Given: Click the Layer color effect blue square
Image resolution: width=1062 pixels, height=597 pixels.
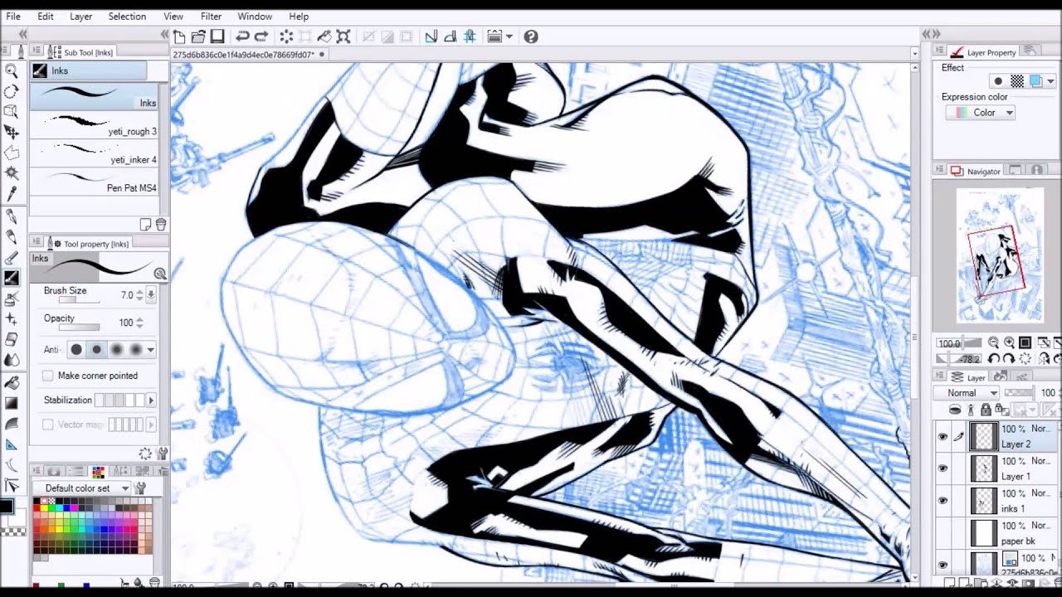Looking at the screenshot, I should (1035, 81).
